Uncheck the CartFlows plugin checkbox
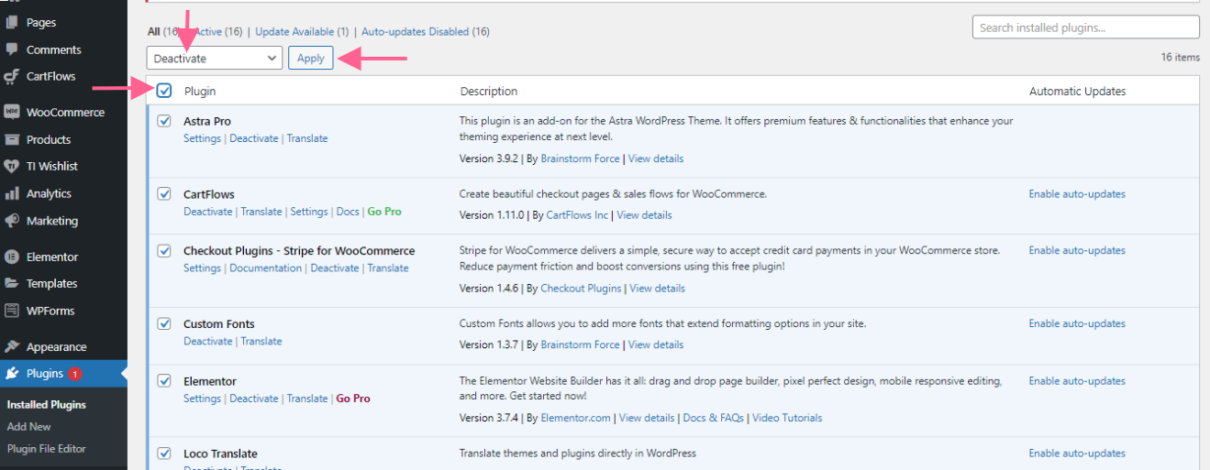Screen dimensions: 1210x470 pos(164,193)
